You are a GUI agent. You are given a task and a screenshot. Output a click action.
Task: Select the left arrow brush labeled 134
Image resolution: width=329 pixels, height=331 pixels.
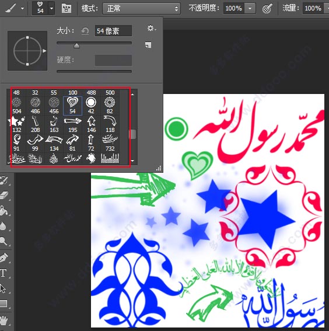tap(54, 143)
